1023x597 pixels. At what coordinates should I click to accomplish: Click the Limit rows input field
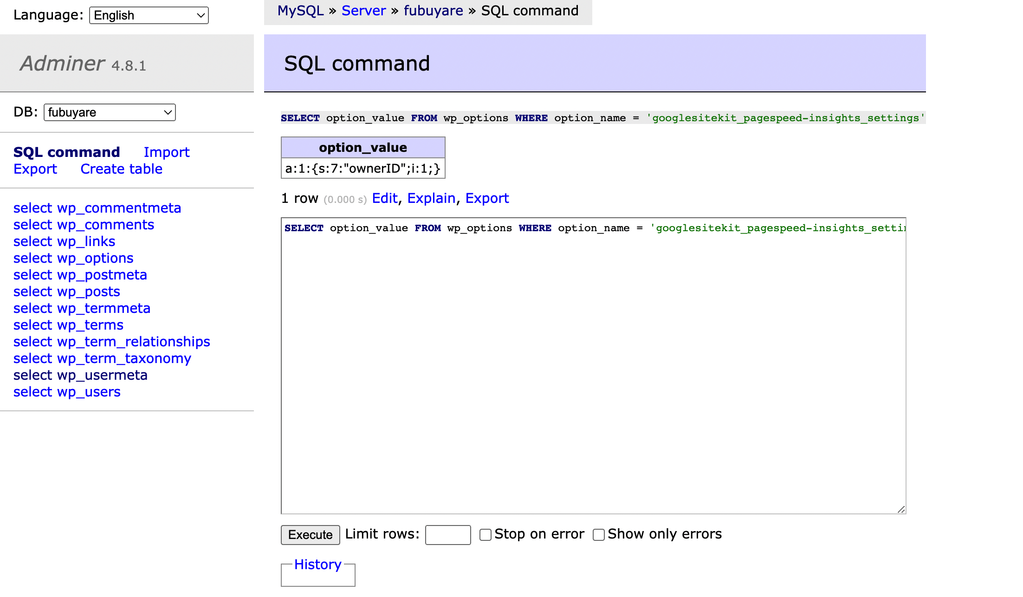coord(447,535)
